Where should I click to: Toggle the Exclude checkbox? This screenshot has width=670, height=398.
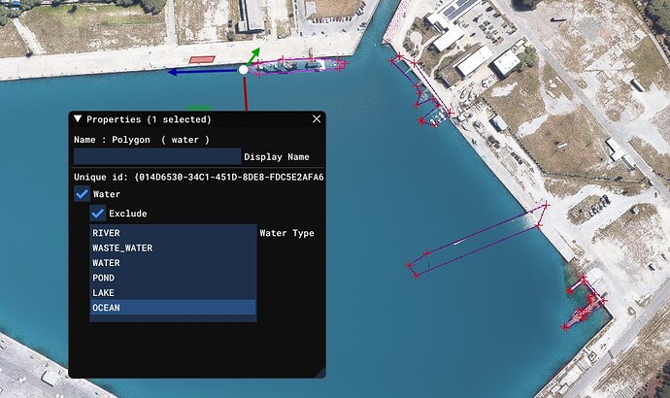(x=97, y=214)
